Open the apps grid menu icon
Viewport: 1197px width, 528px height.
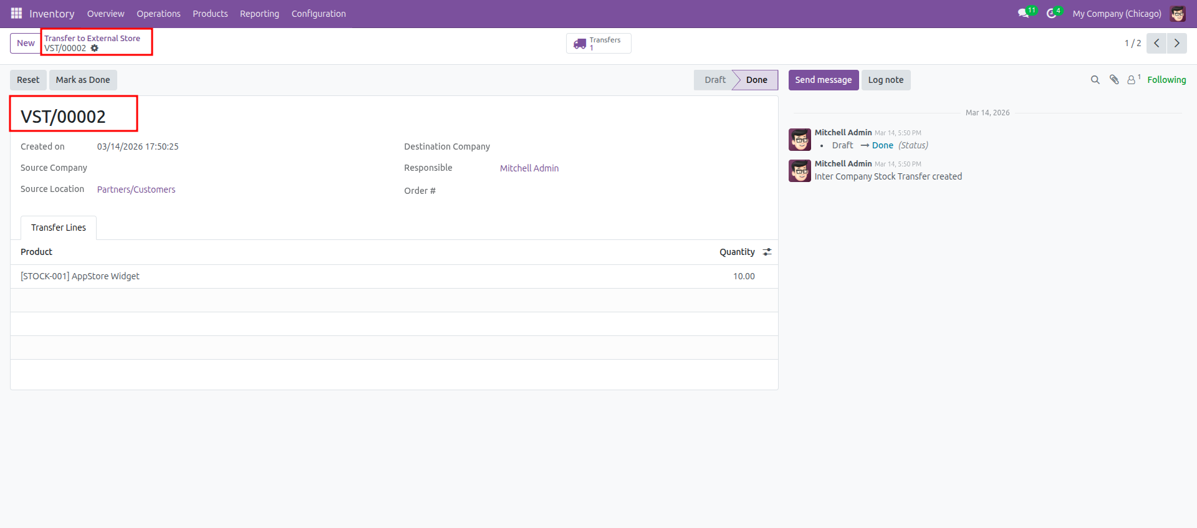16,13
